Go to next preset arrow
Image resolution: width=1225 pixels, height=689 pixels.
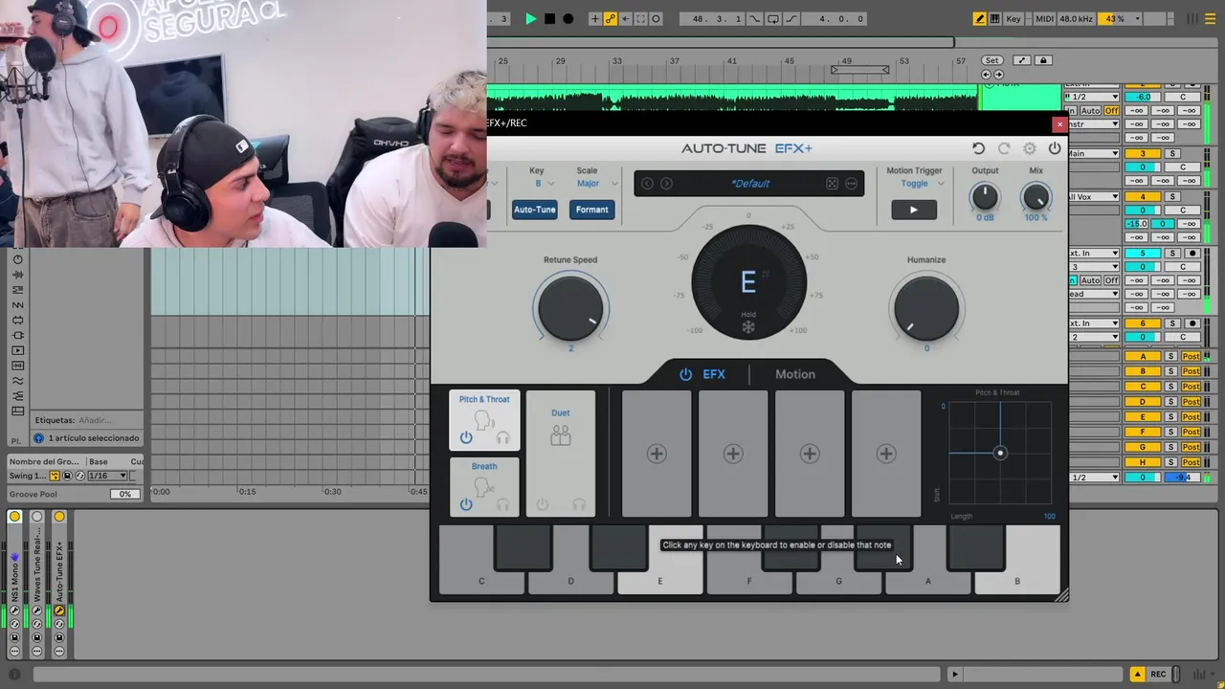(666, 184)
